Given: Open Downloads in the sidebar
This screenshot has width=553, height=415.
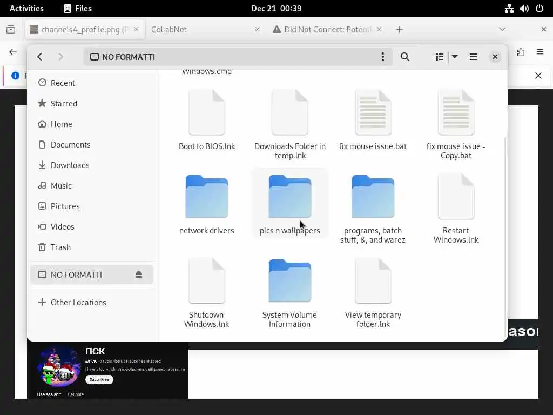Looking at the screenshot, I should point(92,165).
